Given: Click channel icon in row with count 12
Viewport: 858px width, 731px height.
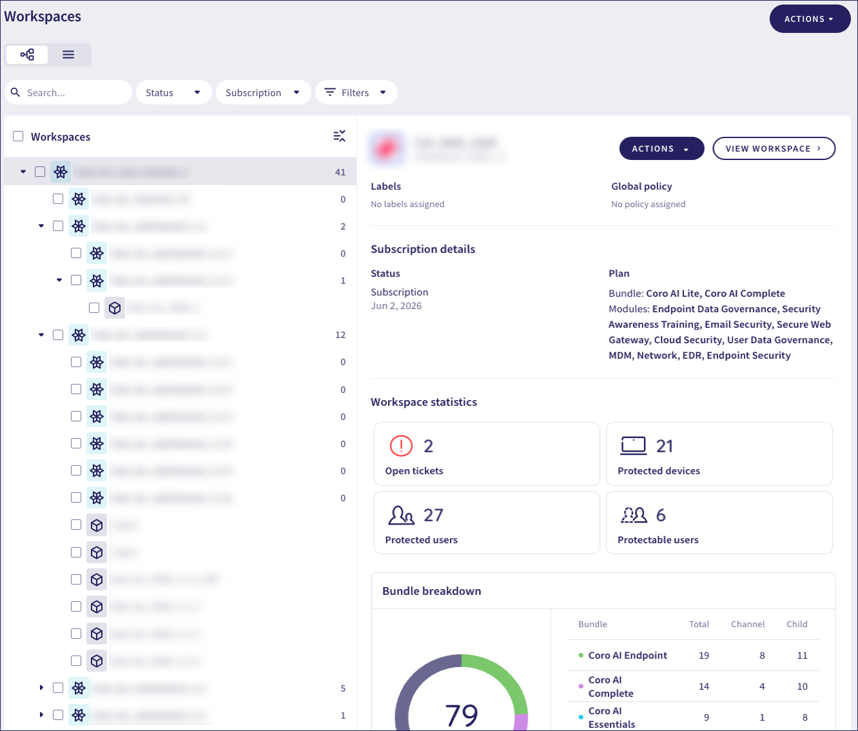Looking at the screenshot, I should pos(79,335).
